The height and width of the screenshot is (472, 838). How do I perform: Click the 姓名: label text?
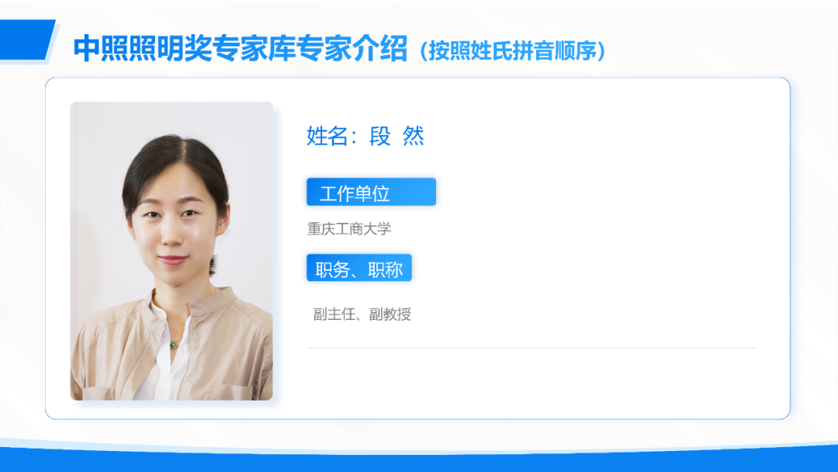tap(331, 137)
